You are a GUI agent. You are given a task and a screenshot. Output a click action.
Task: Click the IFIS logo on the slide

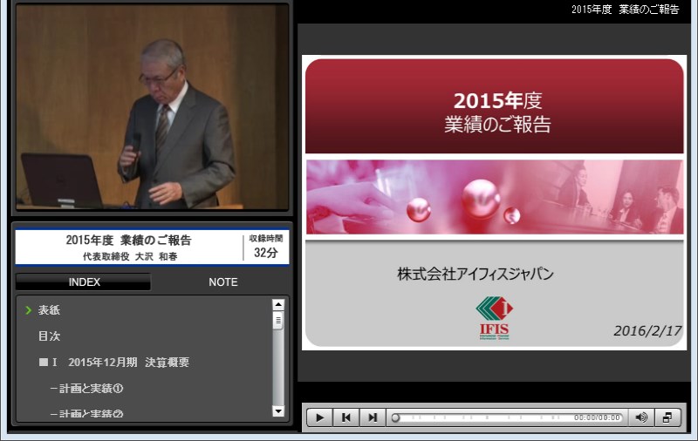[495, 318]
